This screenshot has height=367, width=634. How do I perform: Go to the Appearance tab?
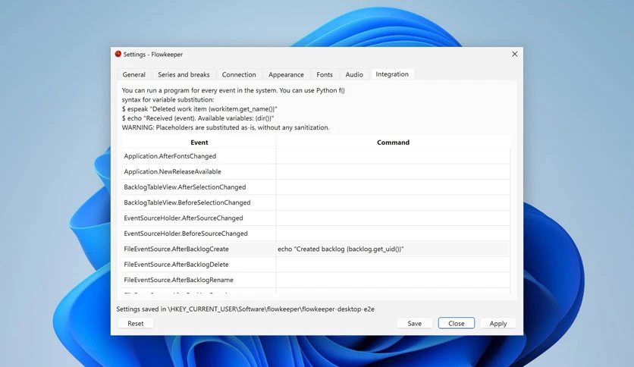[x=286, y=74]
